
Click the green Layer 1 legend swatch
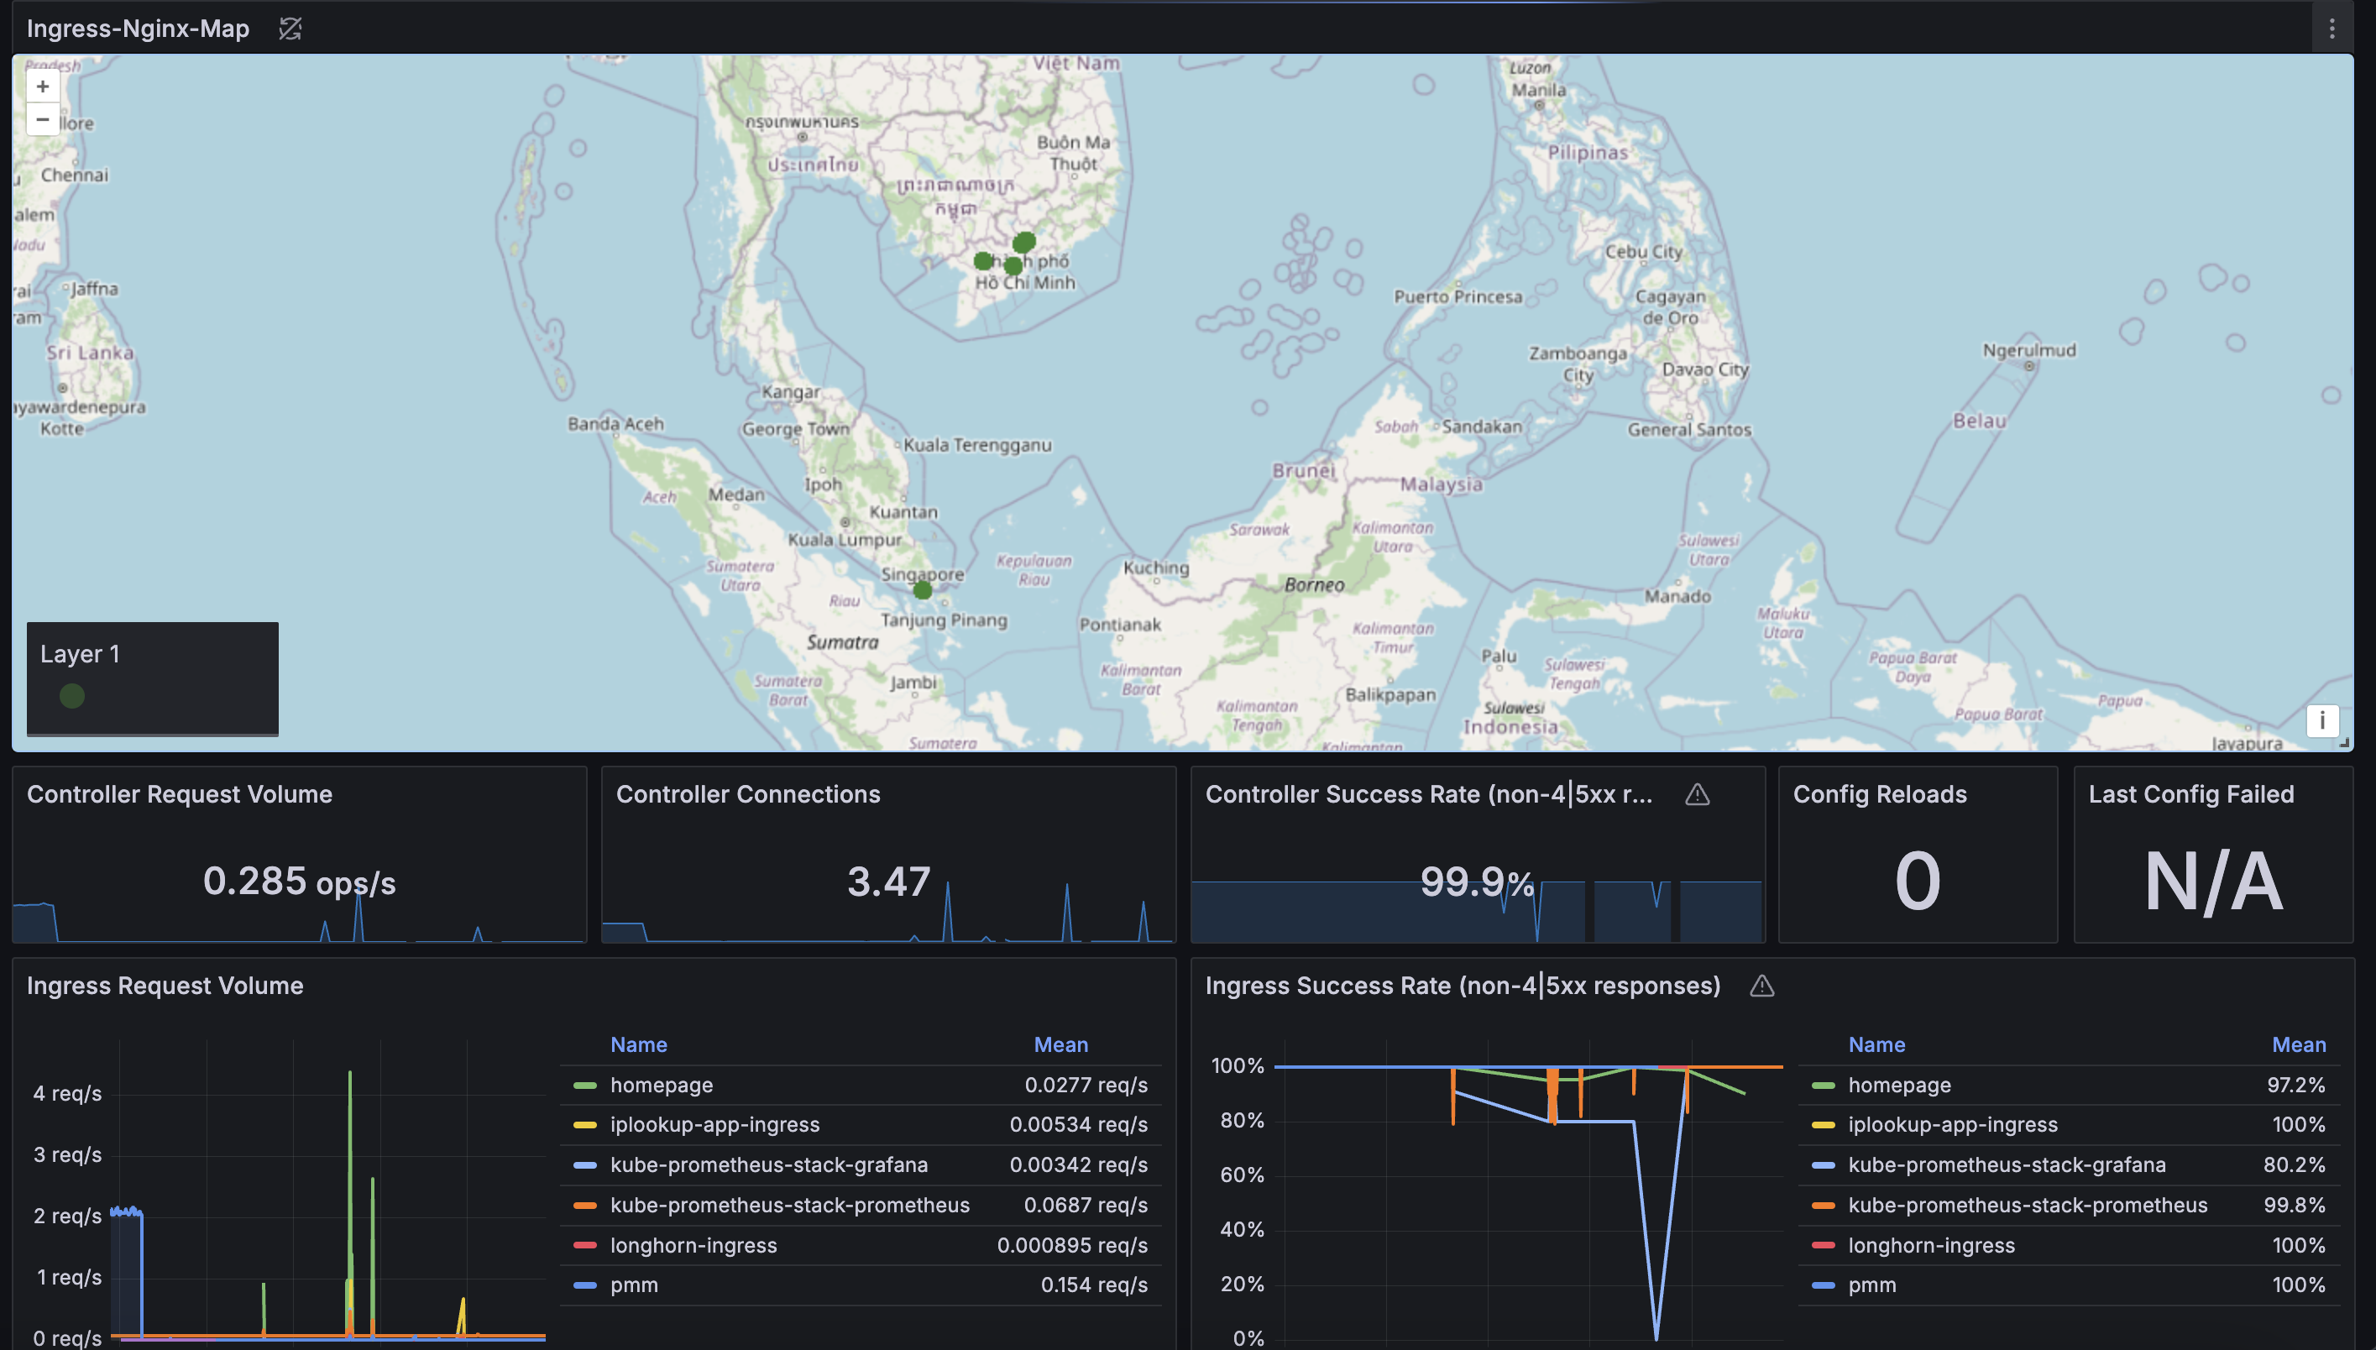coord(72,695)
